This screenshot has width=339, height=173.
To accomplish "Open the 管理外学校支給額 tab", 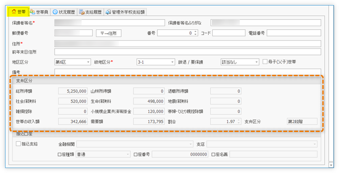I will pos(125,12).
